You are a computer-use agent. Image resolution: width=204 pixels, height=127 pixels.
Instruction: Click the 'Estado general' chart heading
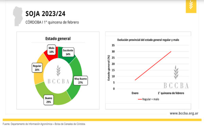click(58, 38)
